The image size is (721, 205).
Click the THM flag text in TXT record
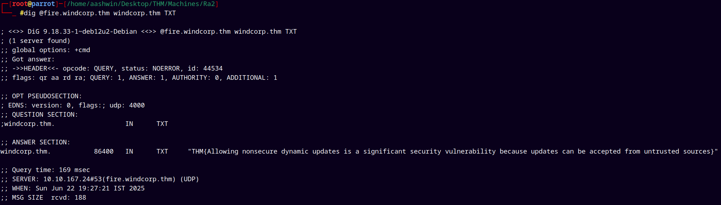click(x=453, y=151)
